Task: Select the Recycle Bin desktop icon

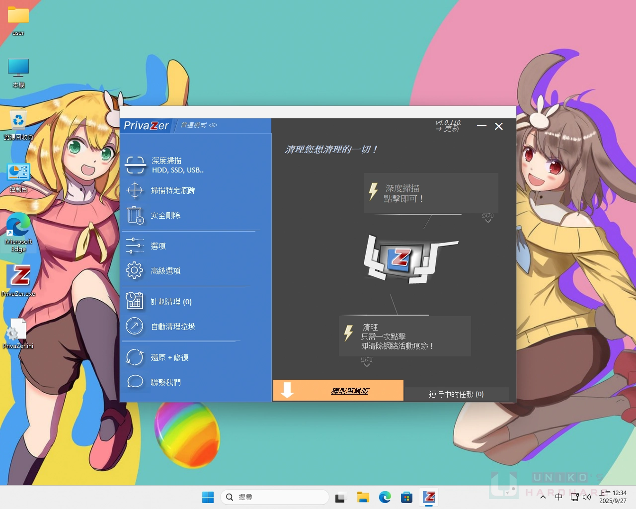Action: (18, 124)
